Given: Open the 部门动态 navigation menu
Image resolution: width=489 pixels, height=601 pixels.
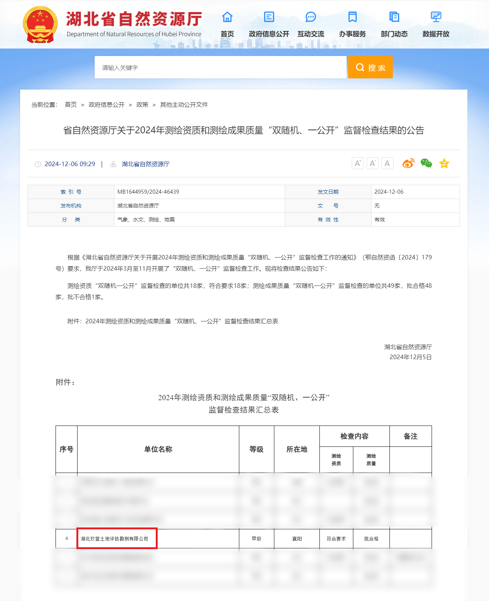Looking at the screenshot, I should point(394,34).
